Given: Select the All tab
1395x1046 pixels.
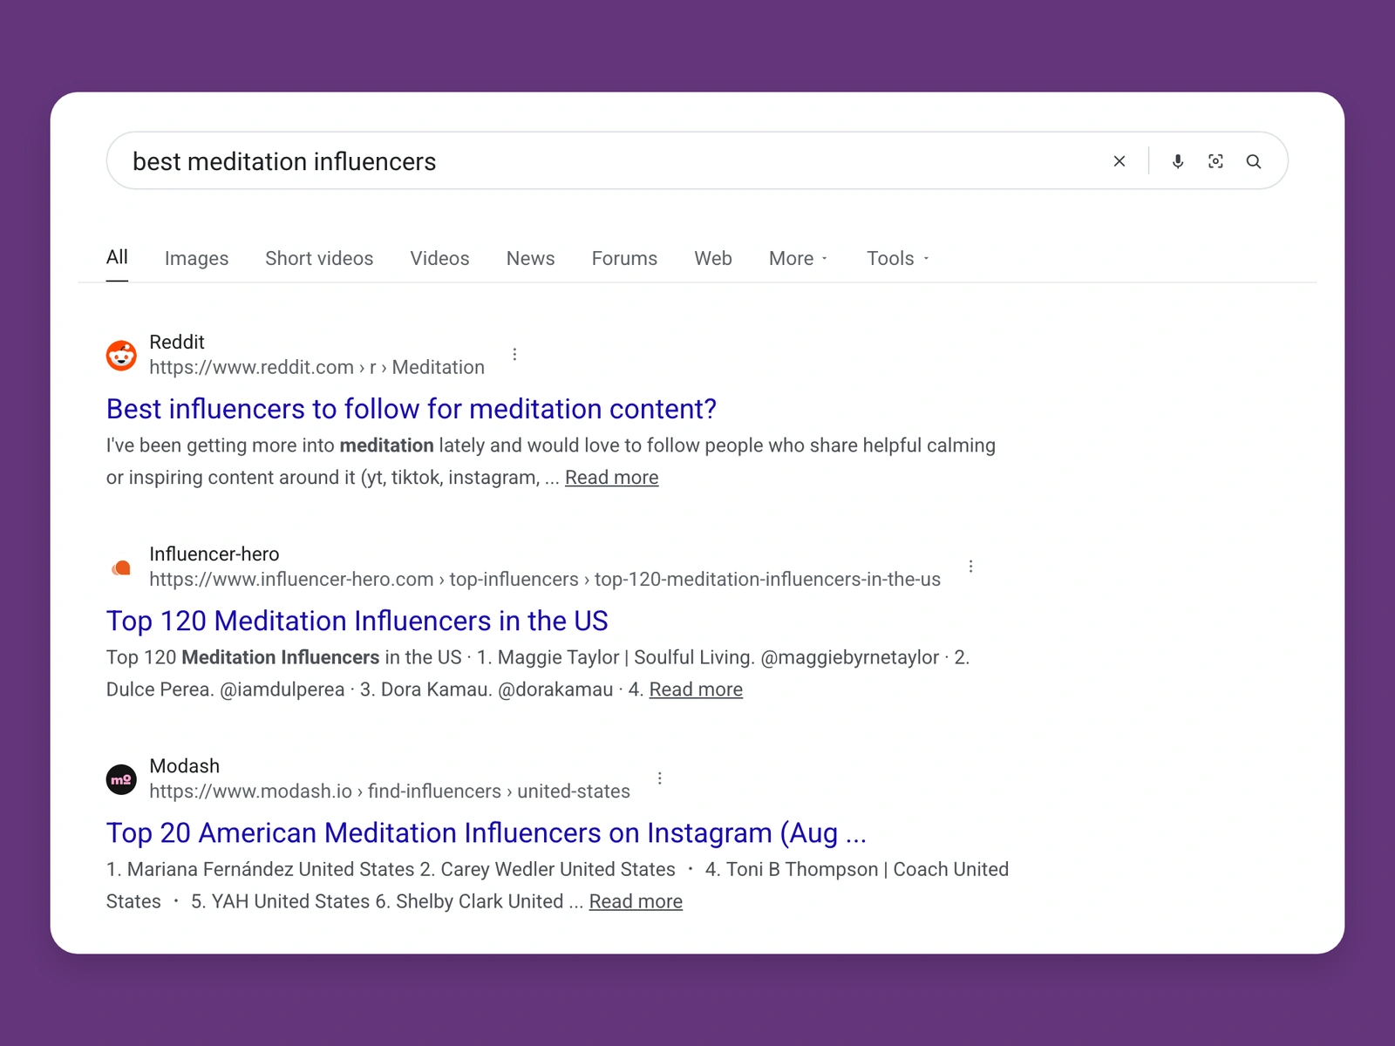Looking at the screenshot, I should 117,257.
